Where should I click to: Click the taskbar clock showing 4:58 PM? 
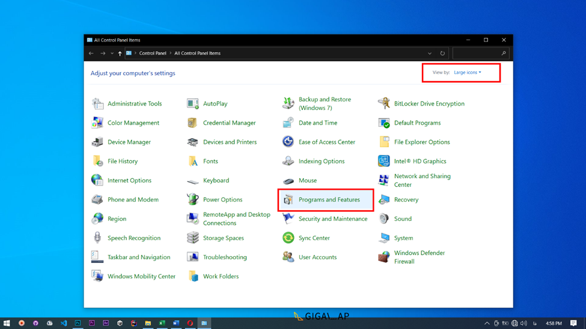point(554,324)
